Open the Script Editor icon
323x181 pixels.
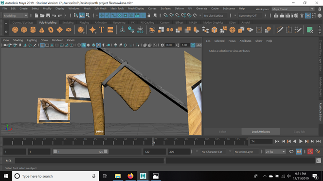pyautogui.click(x=319, y=161)
